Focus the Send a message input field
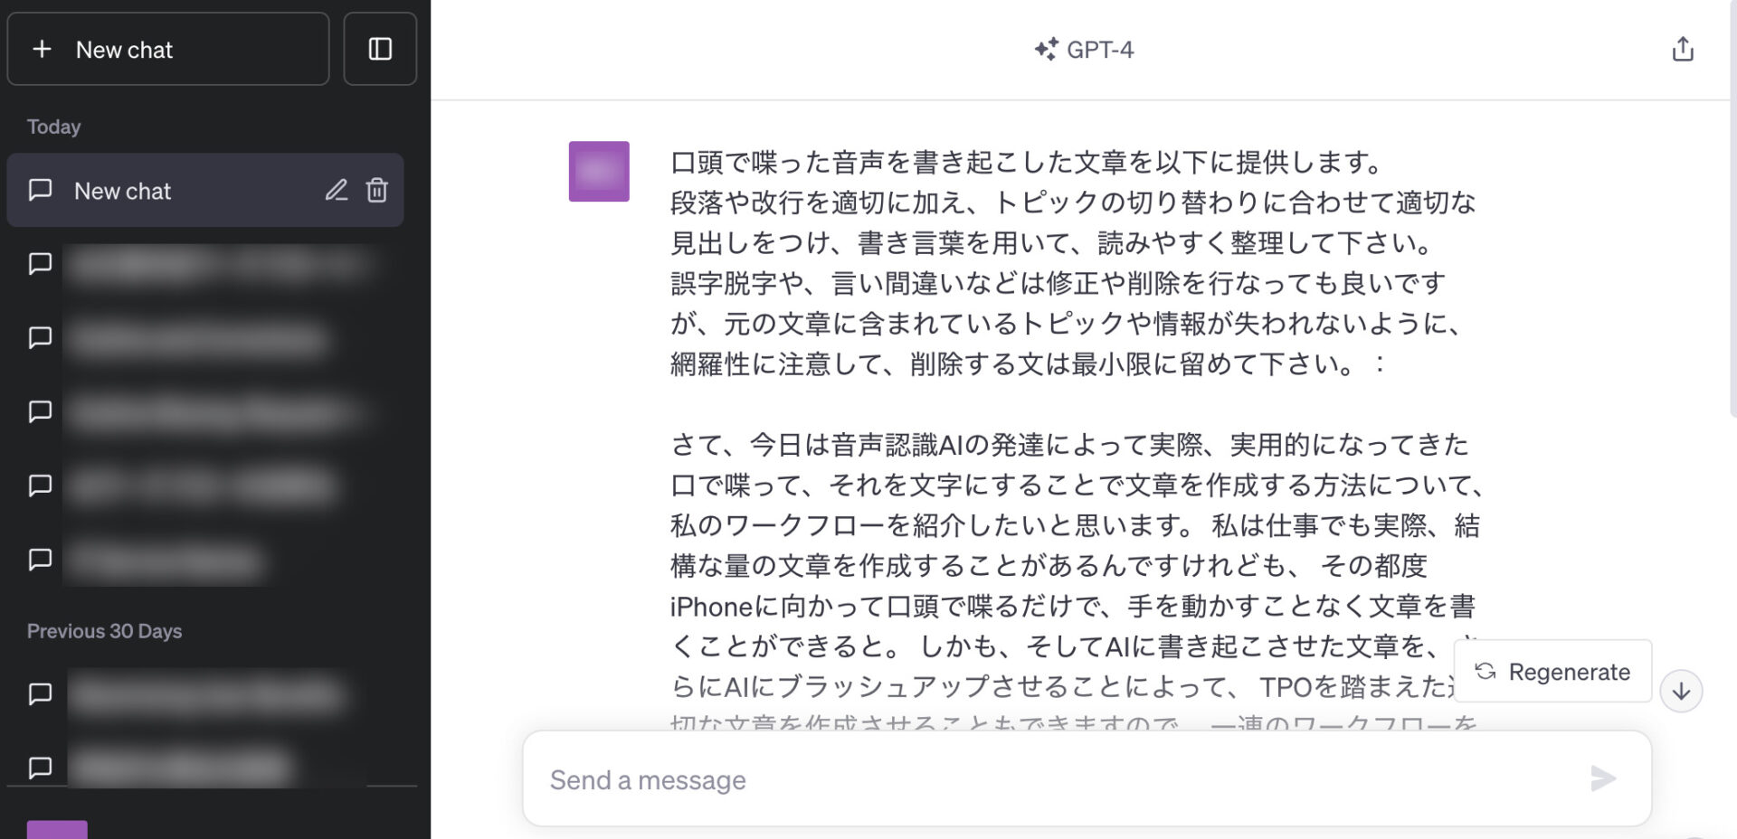Screen dimensions: 1737x839 [x=1049, y=779]
